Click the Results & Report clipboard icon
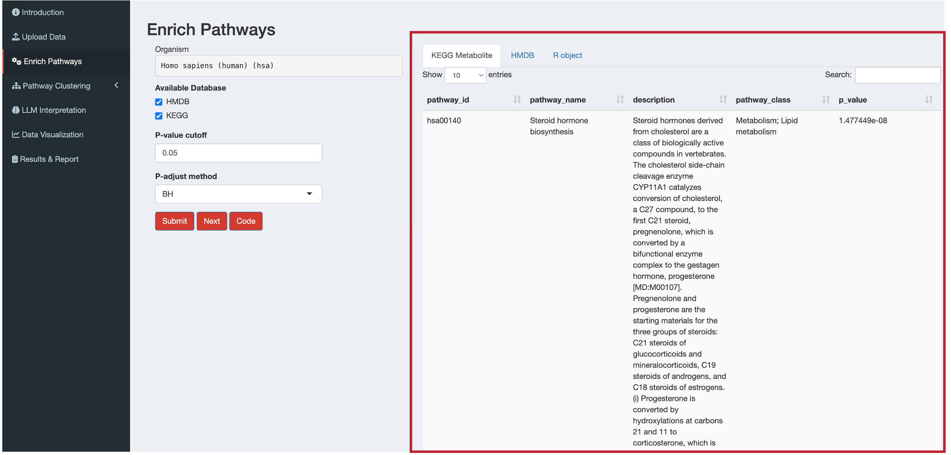The width and height of the screenshot is (951, 455). (x=15, y=159)
